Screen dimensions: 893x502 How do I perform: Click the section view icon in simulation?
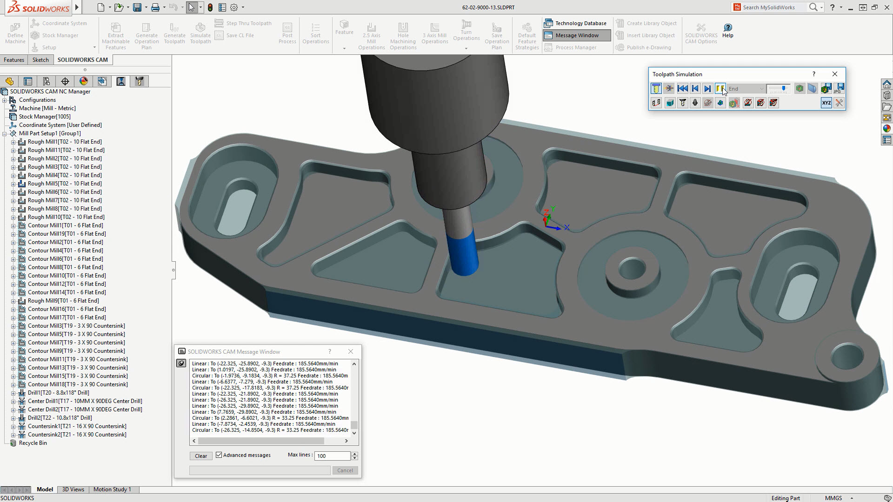click(812, 89)
